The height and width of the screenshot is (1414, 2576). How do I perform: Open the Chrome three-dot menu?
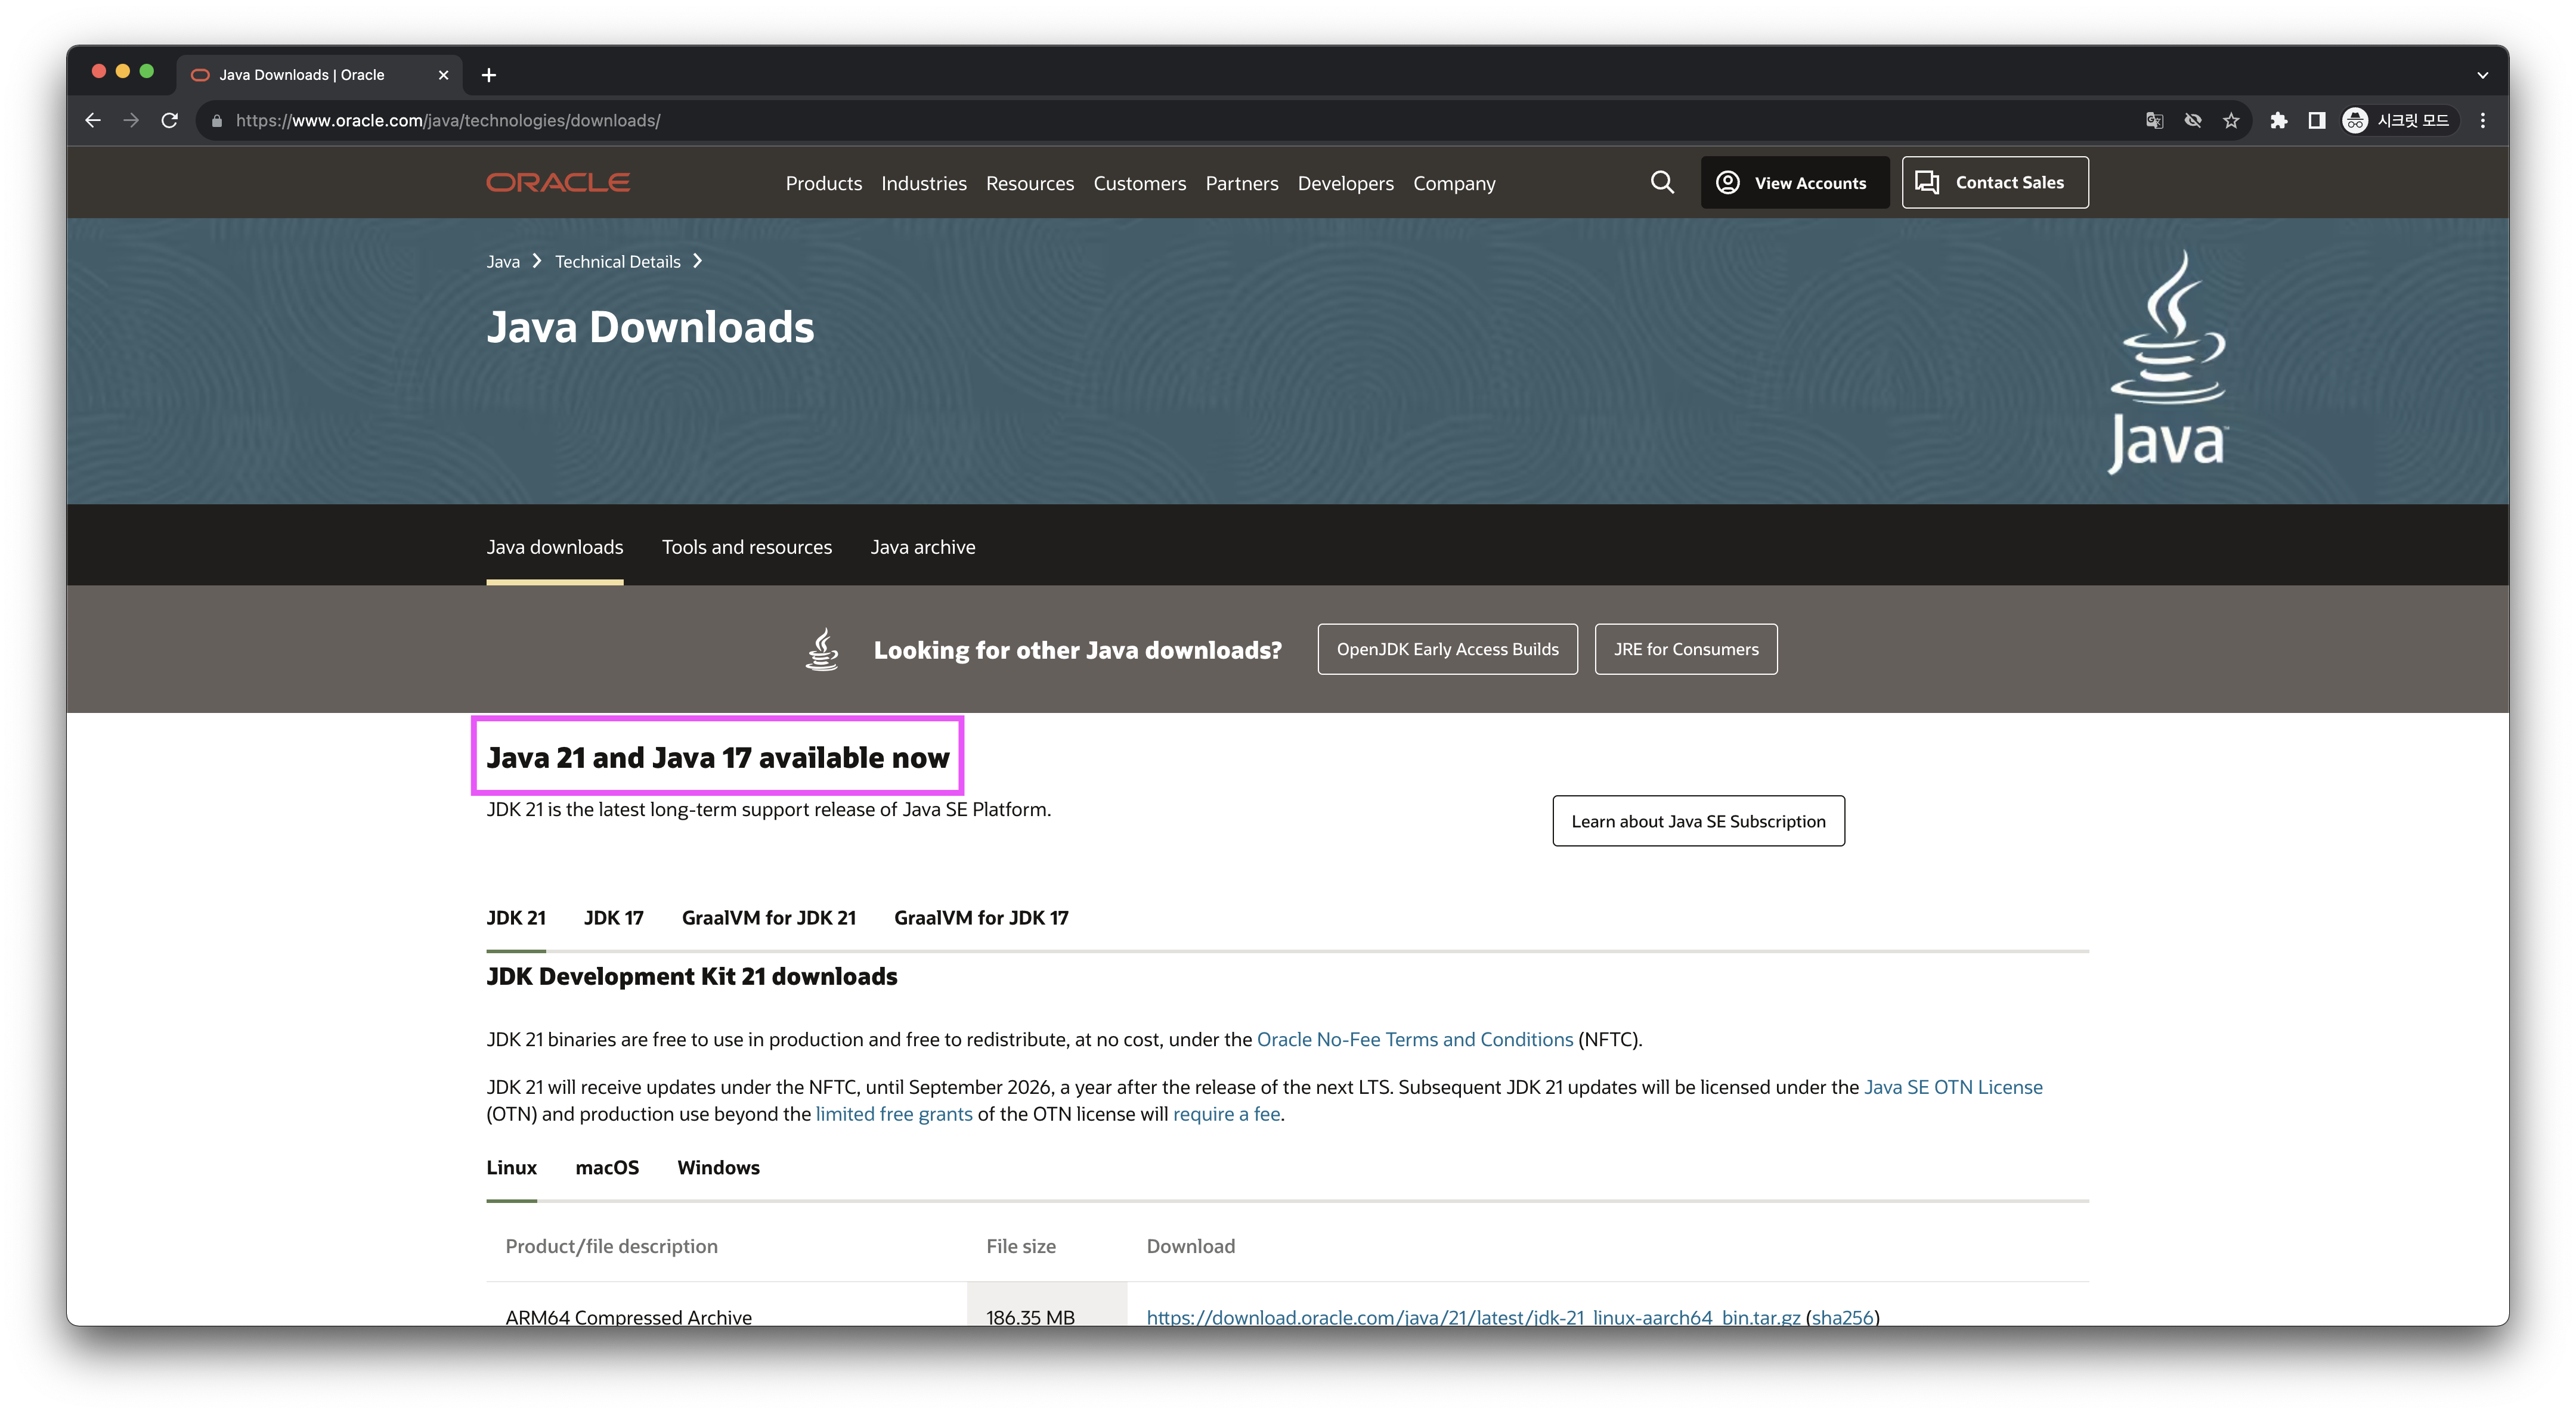pos(2483,121)
